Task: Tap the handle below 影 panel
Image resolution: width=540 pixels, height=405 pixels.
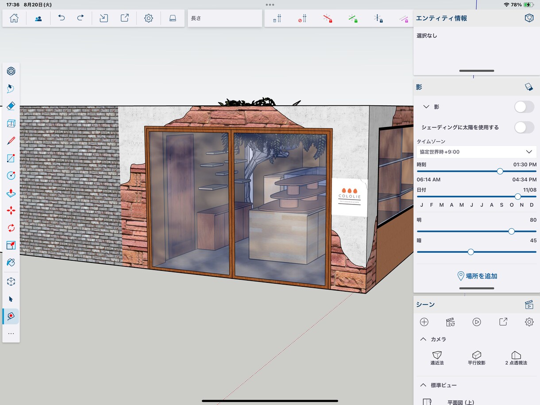Action: pyautogui.click(x=477, y=288)
